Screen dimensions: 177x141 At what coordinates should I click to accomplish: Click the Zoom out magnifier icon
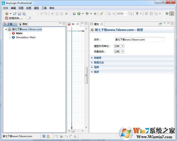tap(114, 14)
